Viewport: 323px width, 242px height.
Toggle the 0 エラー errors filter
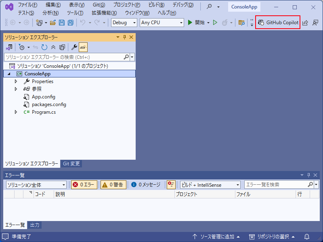point(84,185)
